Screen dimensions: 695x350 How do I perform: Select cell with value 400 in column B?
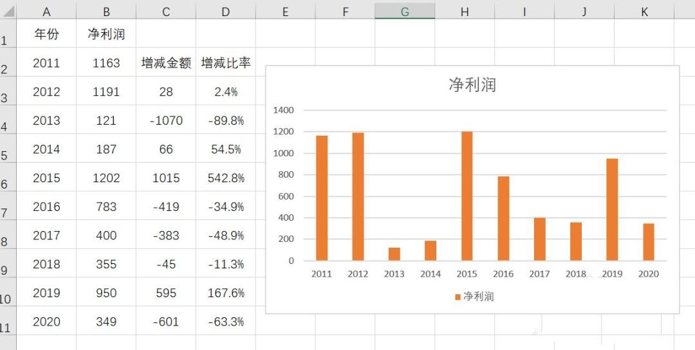point(106,235)
